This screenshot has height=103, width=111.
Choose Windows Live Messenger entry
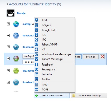coord(54,54)
